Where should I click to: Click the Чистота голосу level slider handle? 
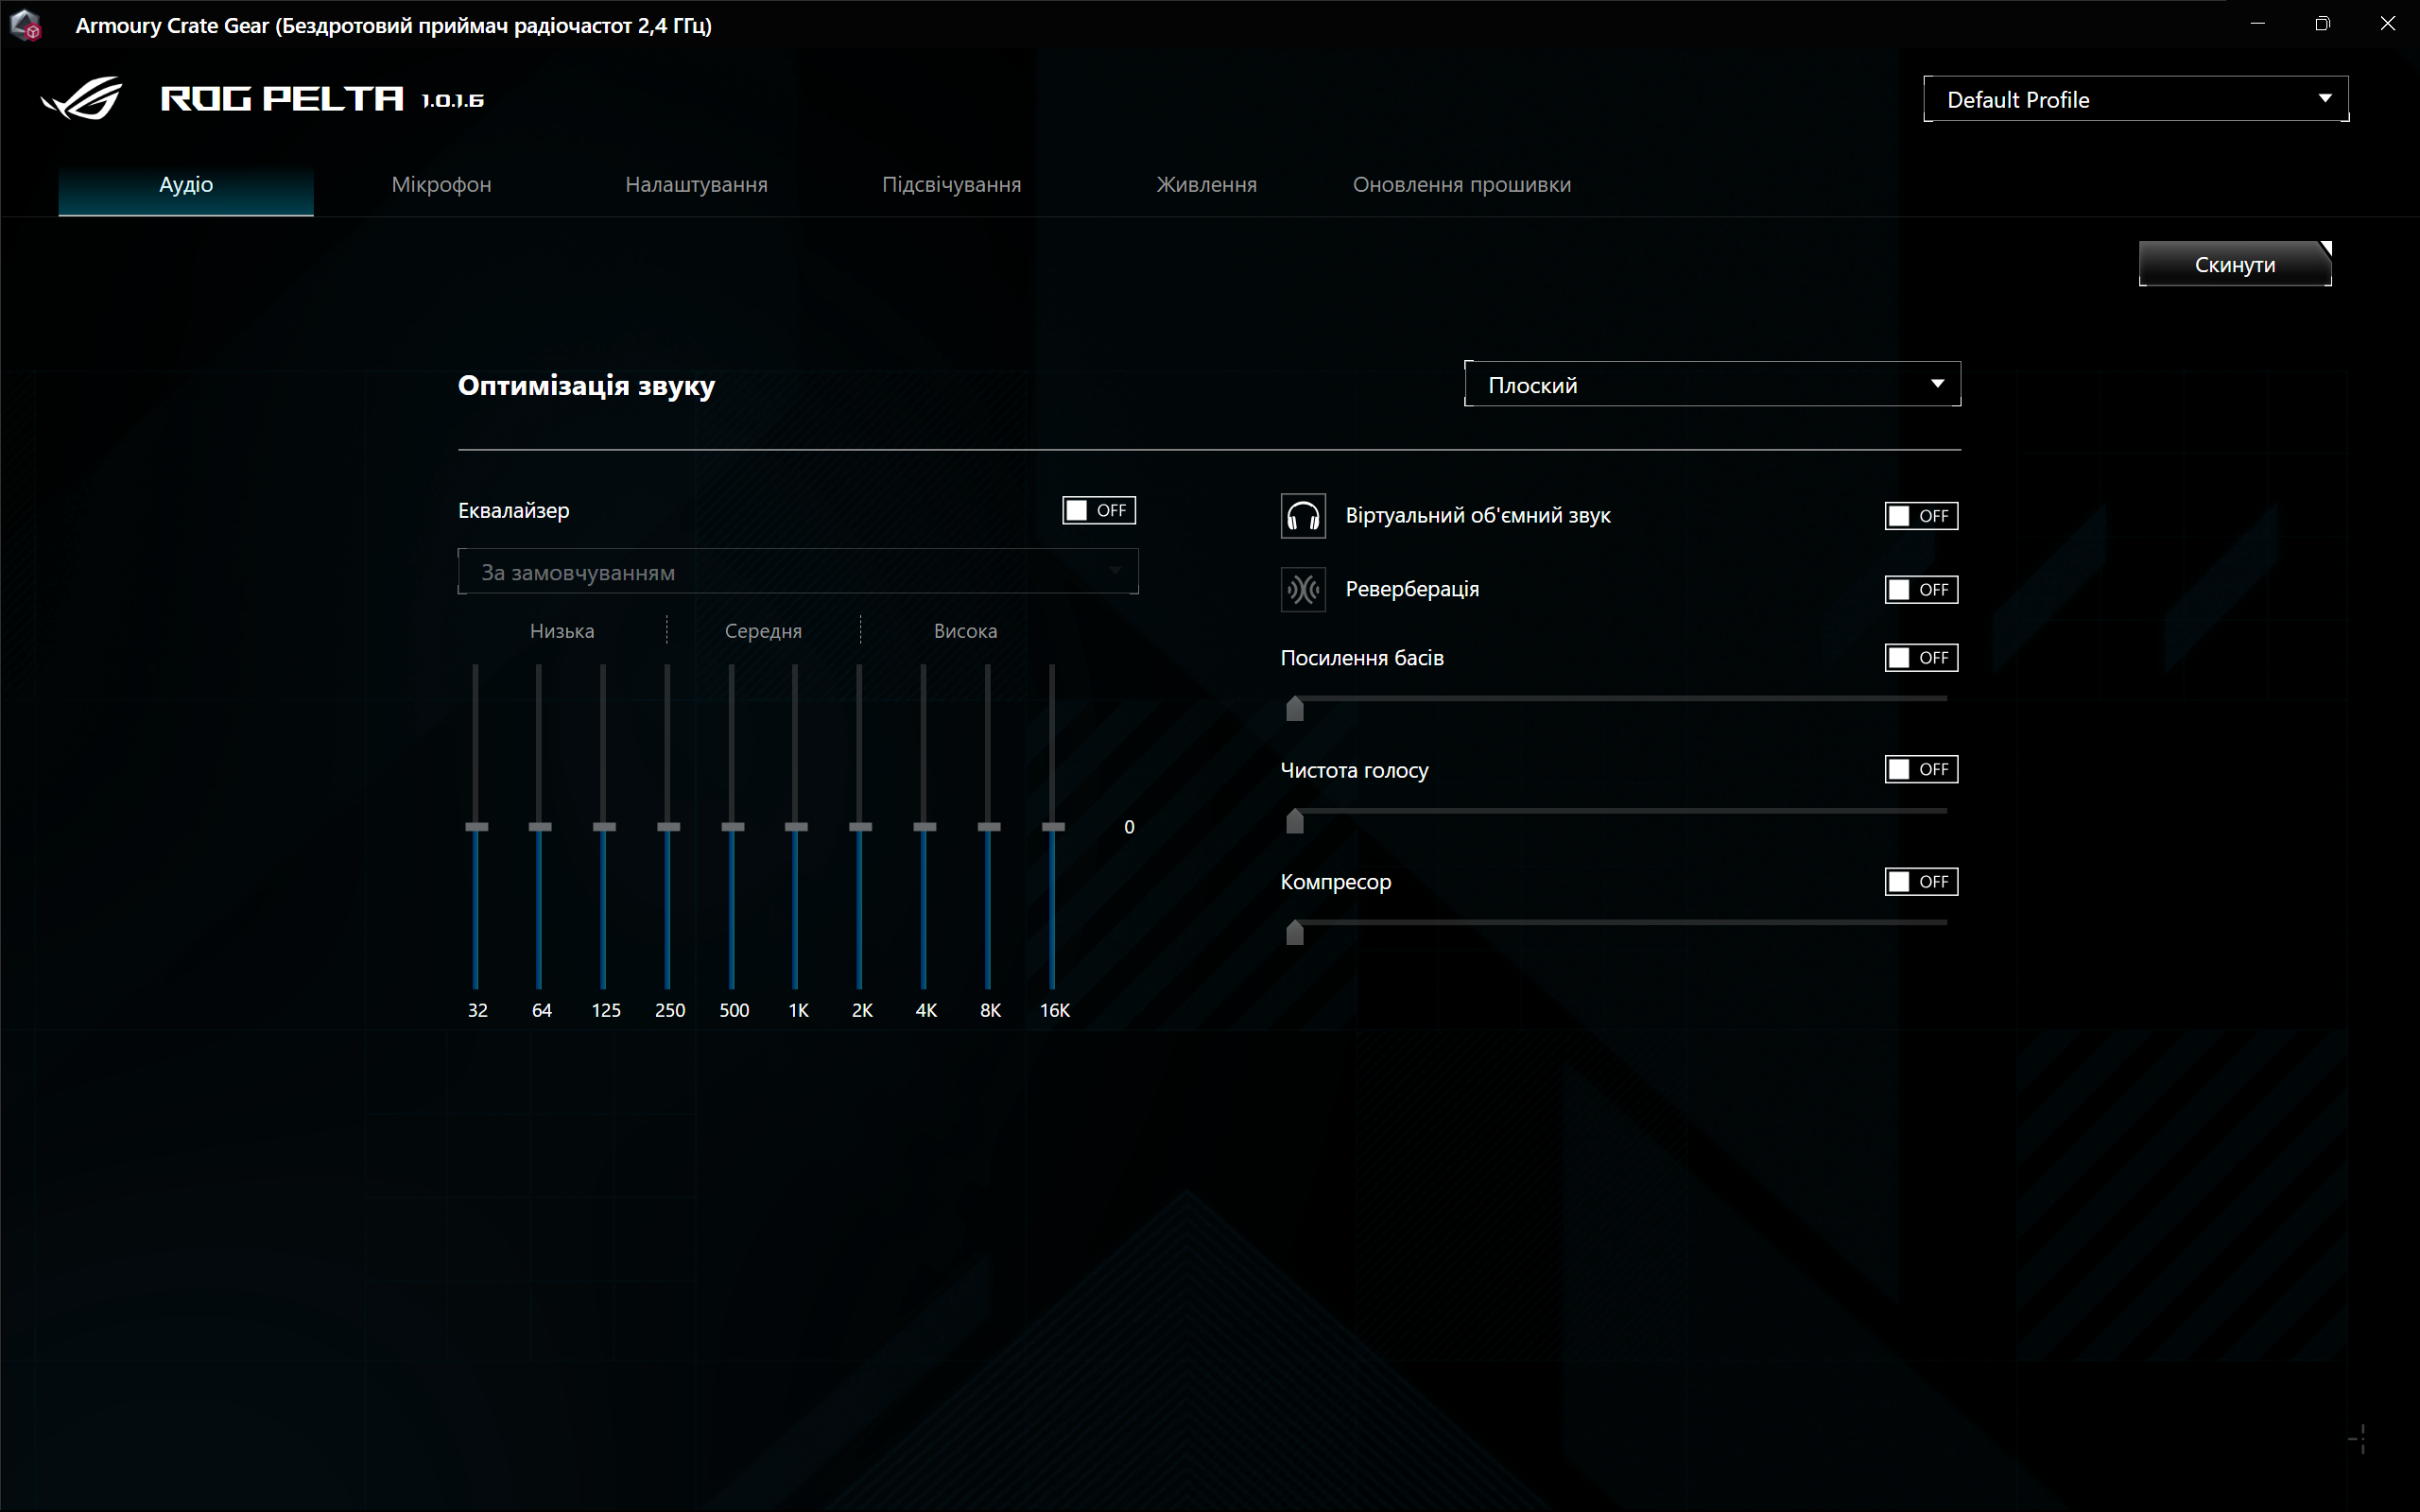coord(1295,820)
